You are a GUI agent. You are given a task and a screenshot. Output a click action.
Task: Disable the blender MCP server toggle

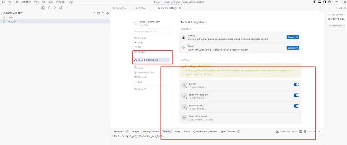click(296, 85)
